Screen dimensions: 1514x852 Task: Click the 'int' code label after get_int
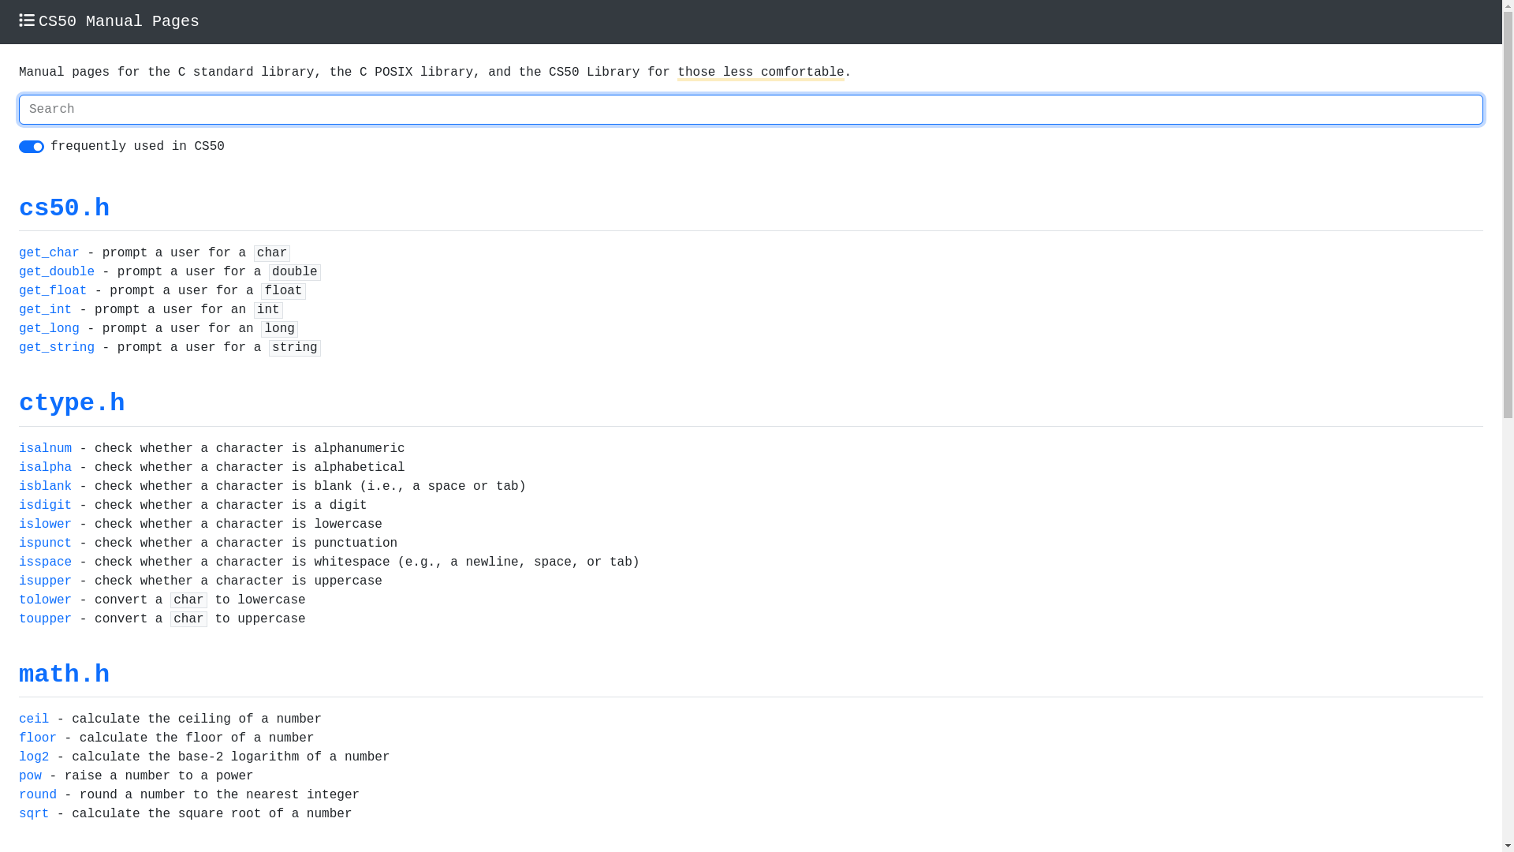click(268, 310)
